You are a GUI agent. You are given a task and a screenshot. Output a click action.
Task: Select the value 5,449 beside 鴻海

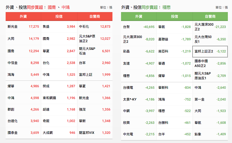pos(35,75)
